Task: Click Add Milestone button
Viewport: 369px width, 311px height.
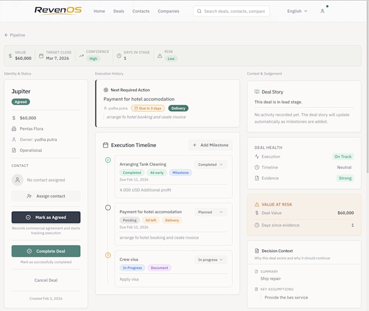Action: (x=211, y=145)
